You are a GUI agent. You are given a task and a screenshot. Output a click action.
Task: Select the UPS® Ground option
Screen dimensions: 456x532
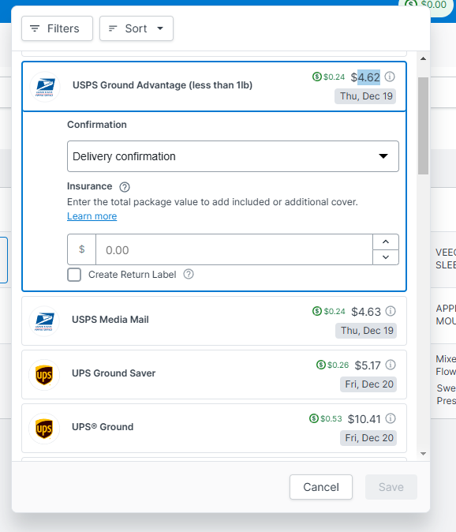pyautogui.click(x=214, y=428)
